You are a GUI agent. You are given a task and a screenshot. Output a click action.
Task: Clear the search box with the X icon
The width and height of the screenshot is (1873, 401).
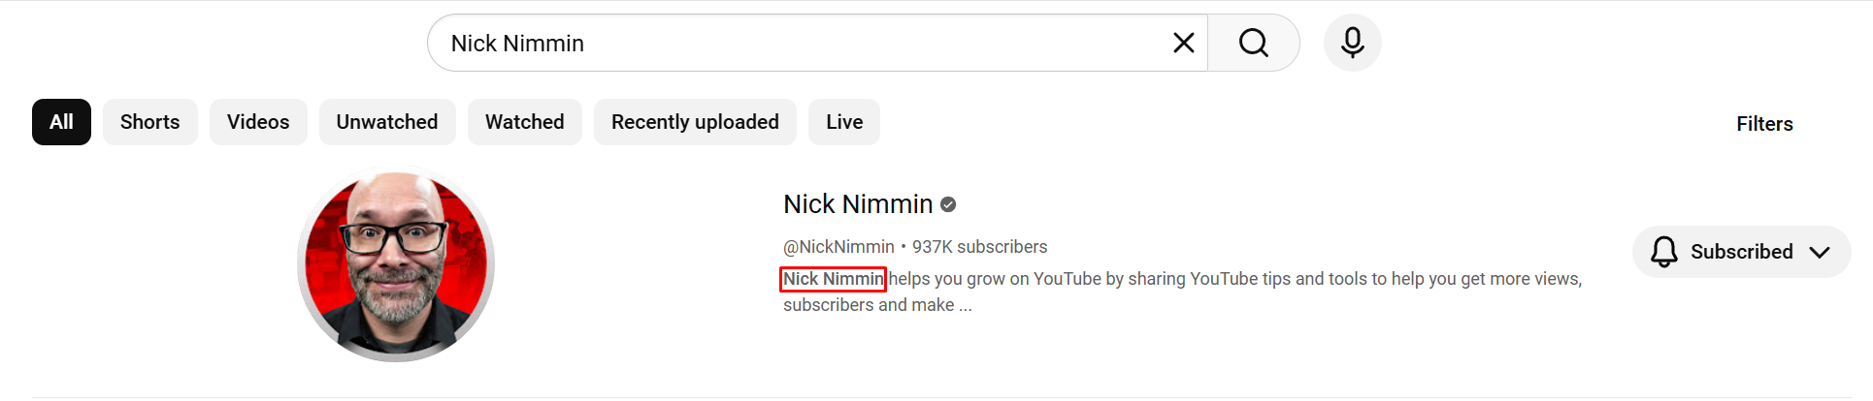pos(1183,43)
